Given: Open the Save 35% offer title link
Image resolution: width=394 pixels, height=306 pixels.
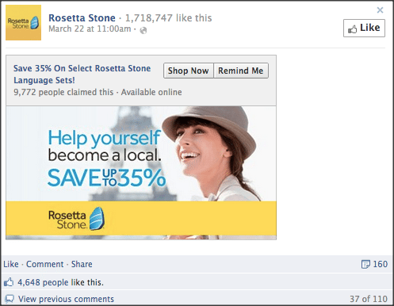Looking at the screenshot, I should [82, 75].
